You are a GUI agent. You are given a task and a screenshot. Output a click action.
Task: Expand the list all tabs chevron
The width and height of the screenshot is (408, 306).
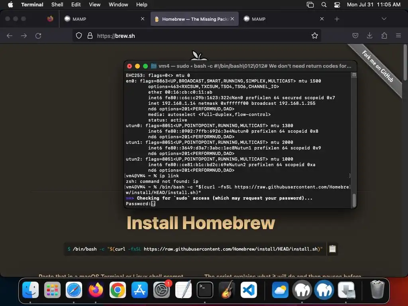coord(384,19)
